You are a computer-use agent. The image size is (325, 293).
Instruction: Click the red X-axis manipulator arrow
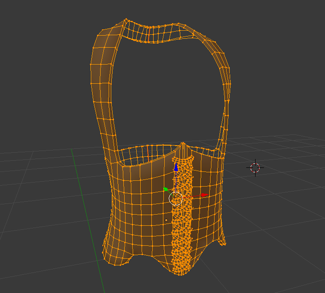pos(204,195)
